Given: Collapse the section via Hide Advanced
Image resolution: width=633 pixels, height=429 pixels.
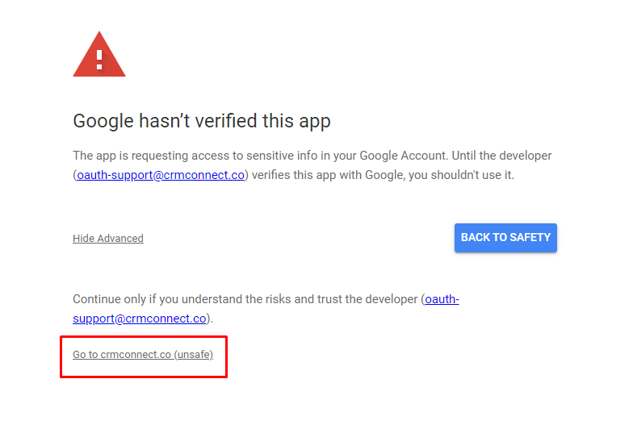Looking at the screenshot, I should (x=108, y=239).
